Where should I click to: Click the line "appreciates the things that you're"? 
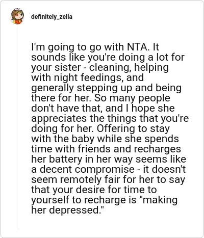(110, 119)
